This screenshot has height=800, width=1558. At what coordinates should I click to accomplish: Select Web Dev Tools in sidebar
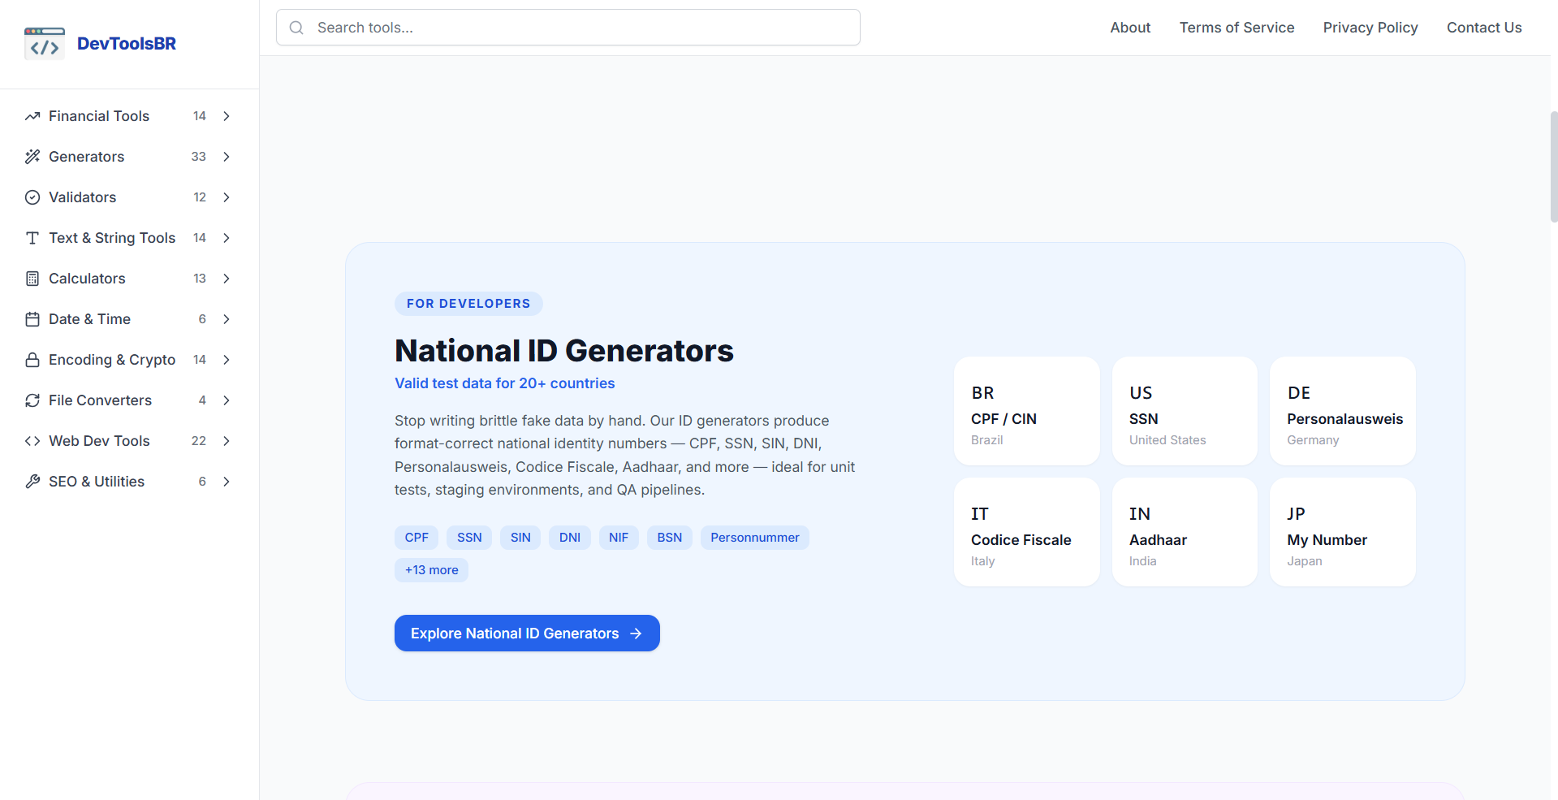(130, 441)
